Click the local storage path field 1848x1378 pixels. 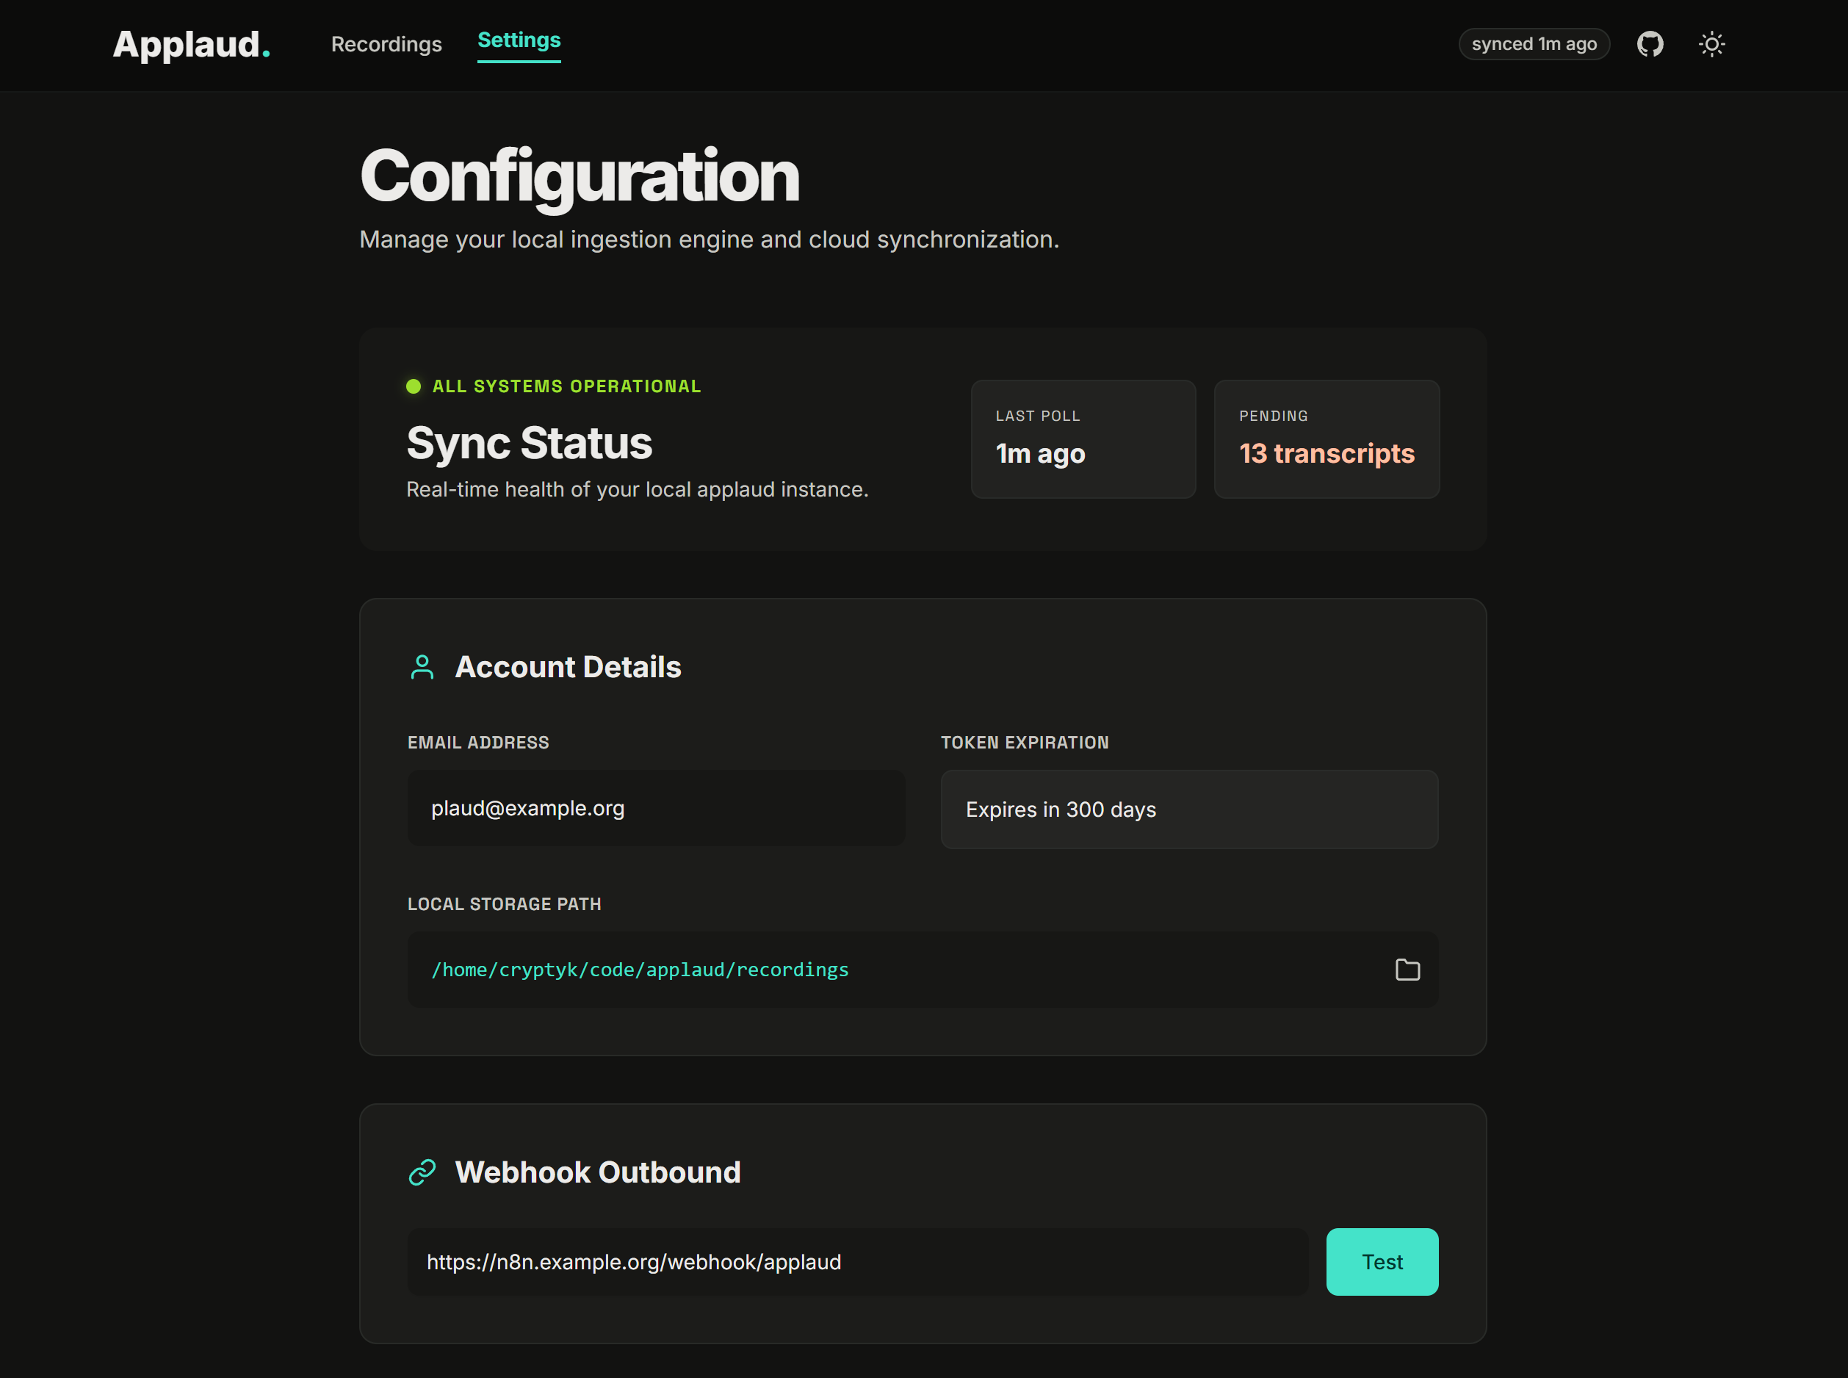coord(923,970)
